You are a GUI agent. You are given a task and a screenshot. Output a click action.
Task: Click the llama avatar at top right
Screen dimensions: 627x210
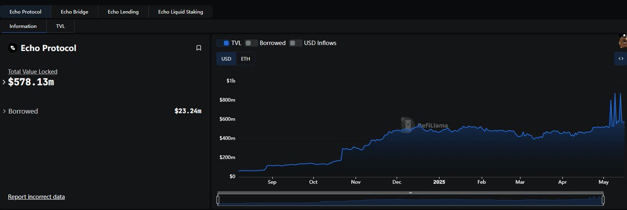pos(622,42)
